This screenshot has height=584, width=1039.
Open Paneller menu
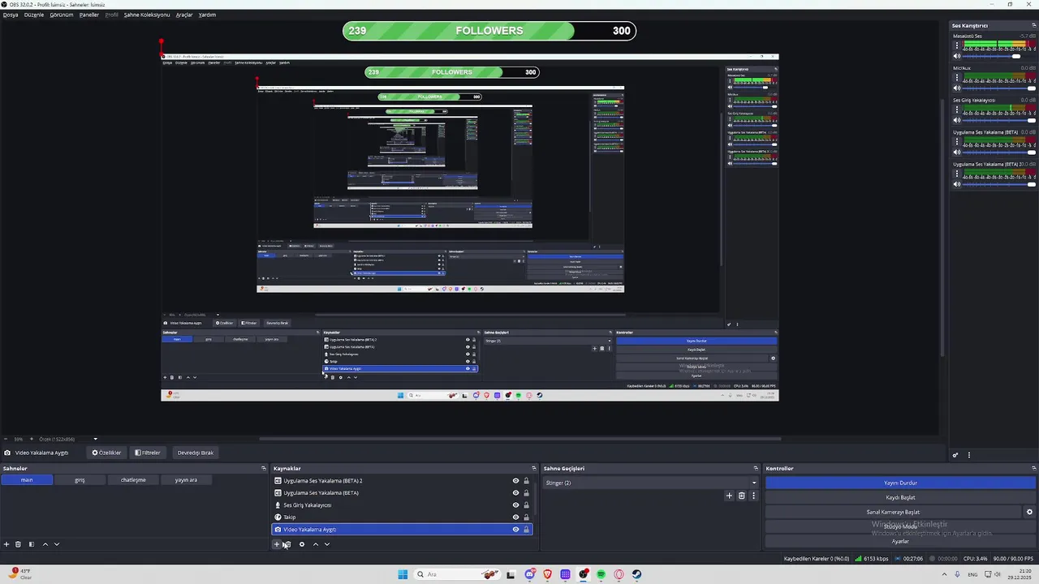click(x=89, y=15)
